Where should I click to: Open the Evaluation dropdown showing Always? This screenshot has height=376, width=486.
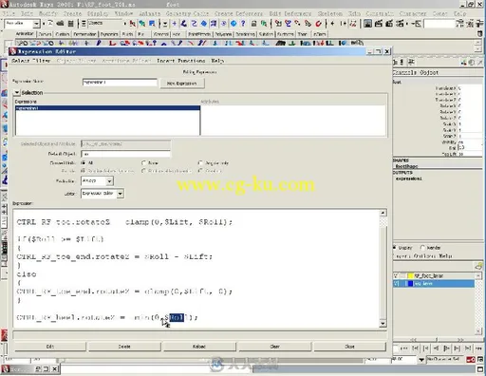tap(97, 180)
